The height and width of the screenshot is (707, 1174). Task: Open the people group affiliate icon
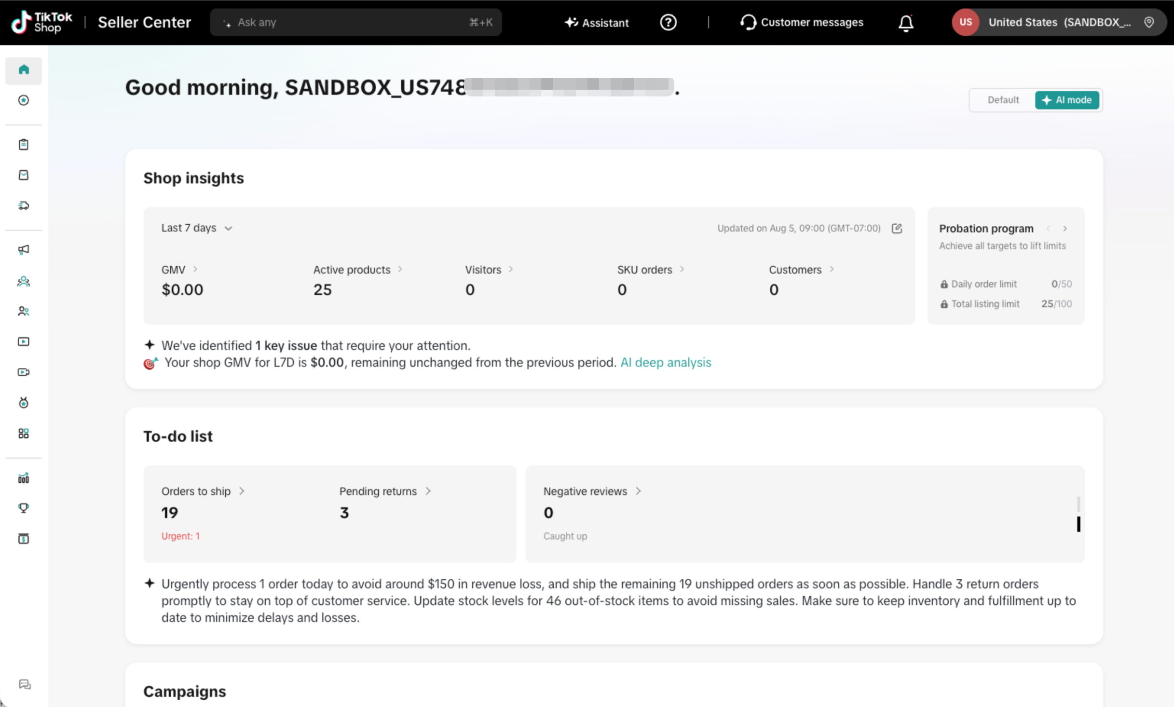tap(24, 281)
